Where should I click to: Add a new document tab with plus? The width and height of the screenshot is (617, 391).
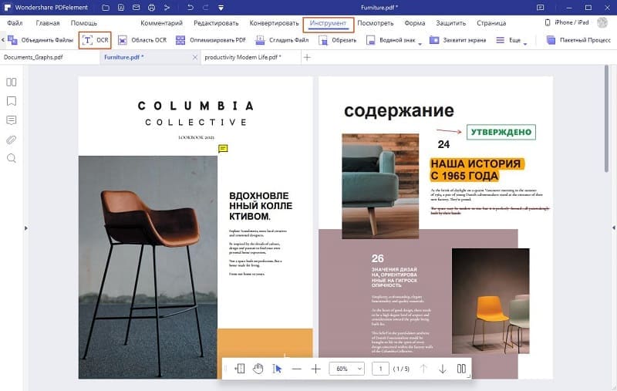pyautogui.click(x=307, y=57)
